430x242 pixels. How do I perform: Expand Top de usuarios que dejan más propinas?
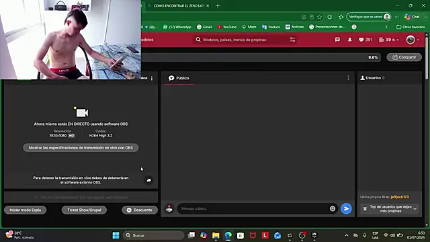coord(390,209)
